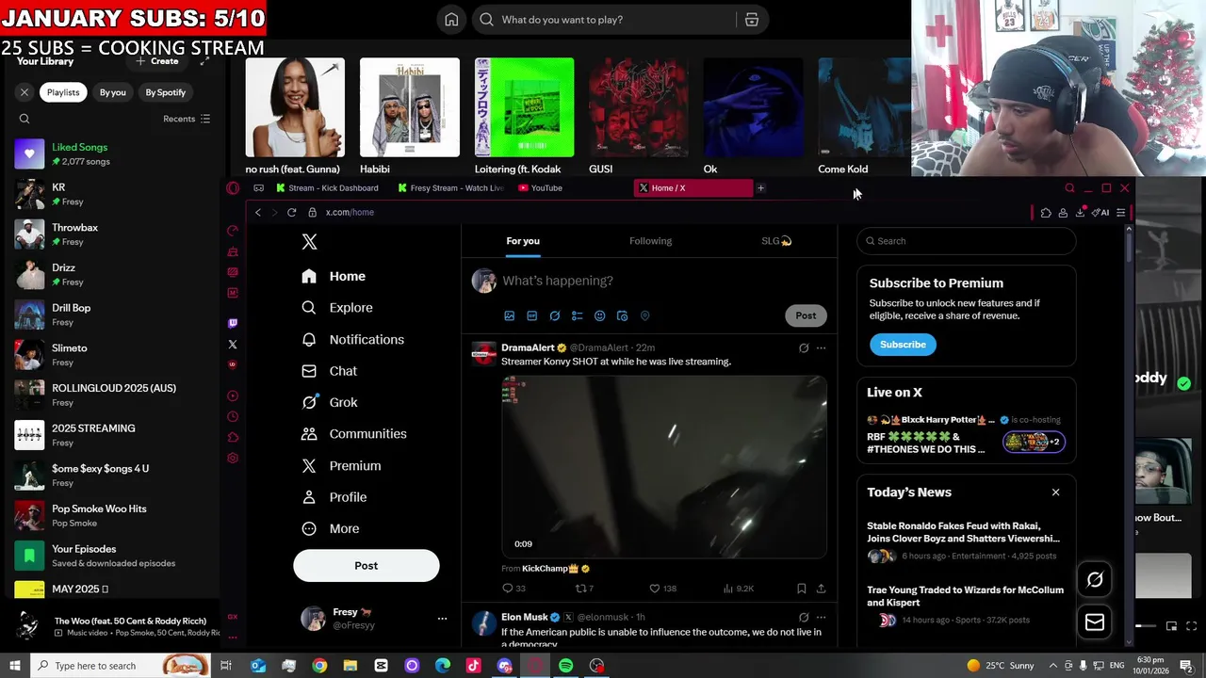Open Notifications in X sidebar
Viewport: 1206px width, 678px height.
click(352, 339)
